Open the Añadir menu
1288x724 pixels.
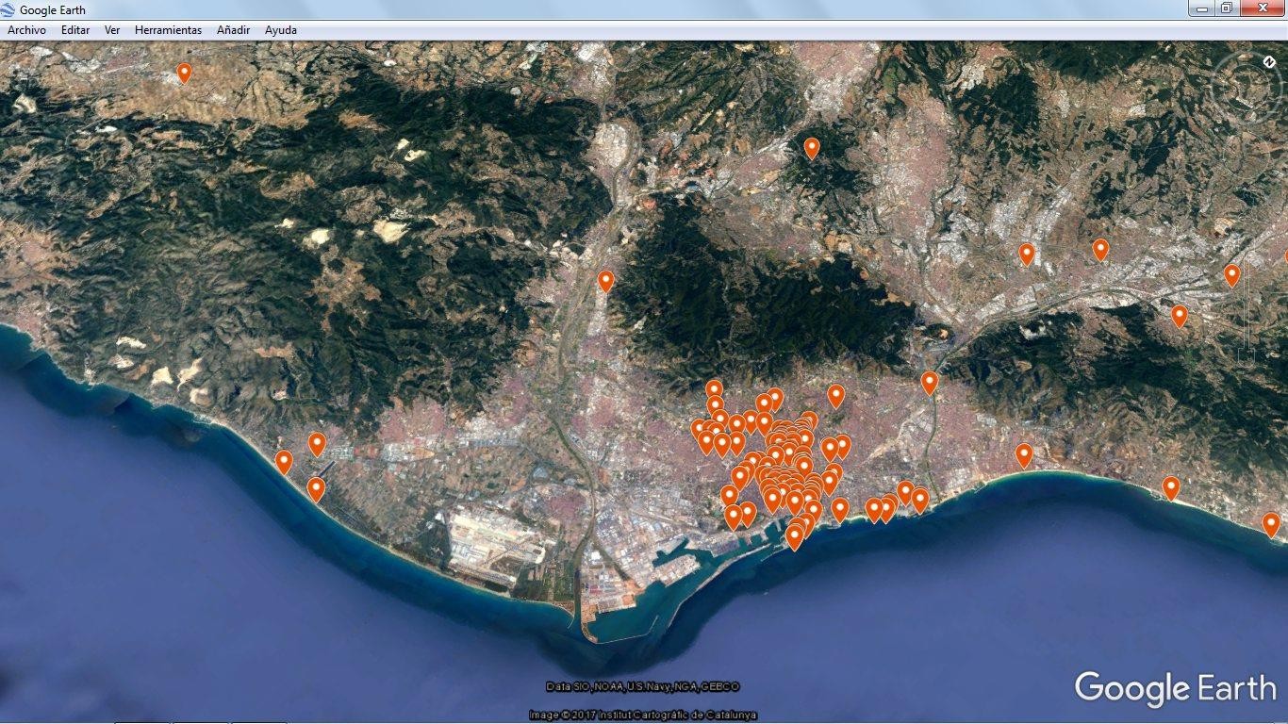click(x=233, y=30)
